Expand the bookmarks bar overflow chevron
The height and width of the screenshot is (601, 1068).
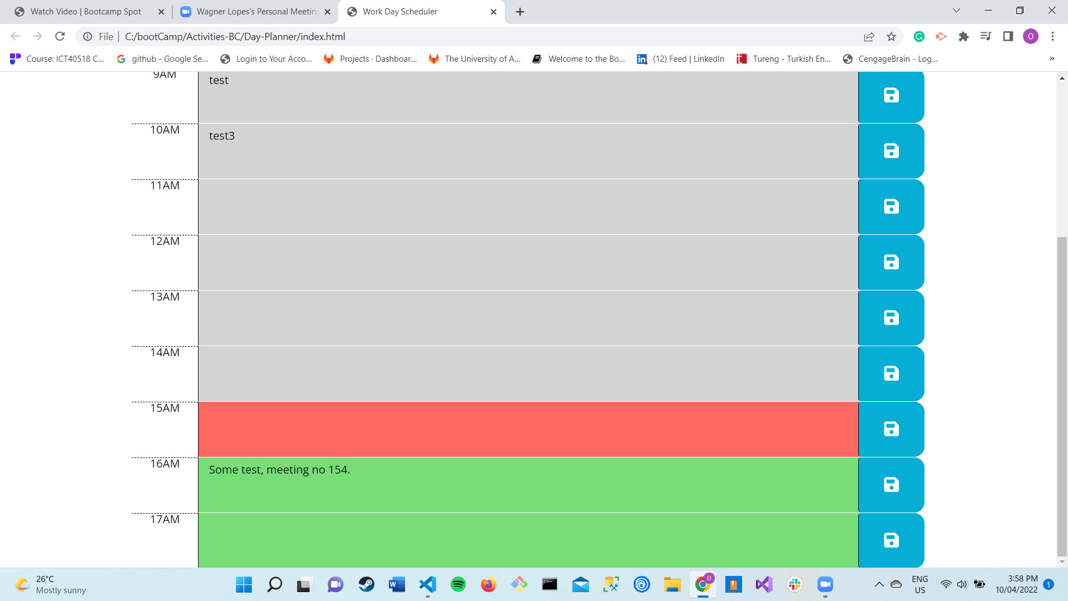pos(1051,58)
